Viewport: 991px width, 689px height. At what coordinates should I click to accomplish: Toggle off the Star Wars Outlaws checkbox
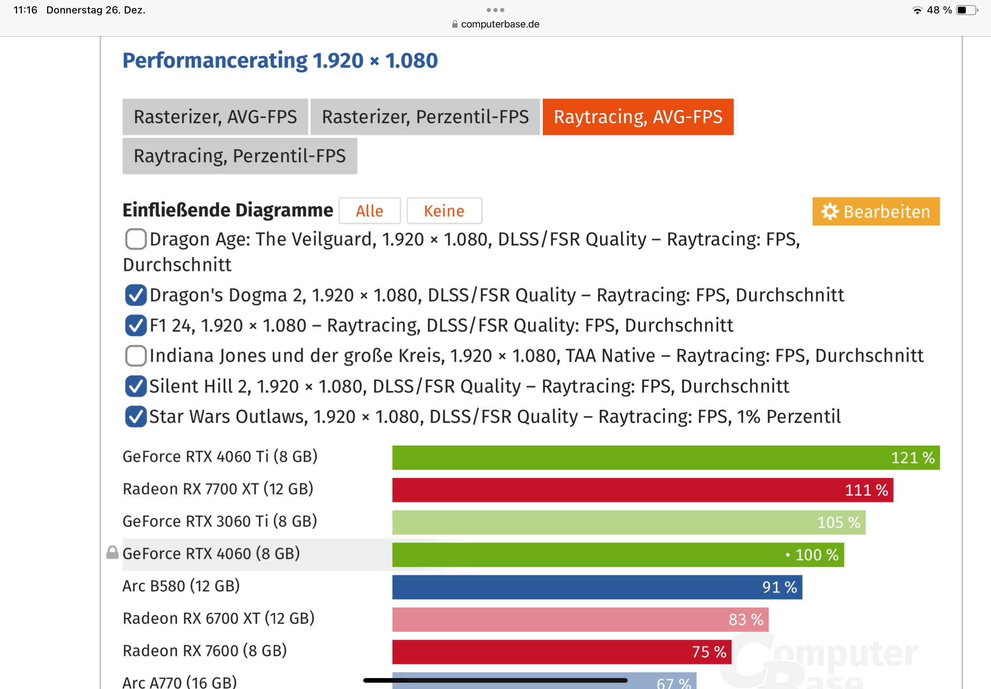point(136,417)
